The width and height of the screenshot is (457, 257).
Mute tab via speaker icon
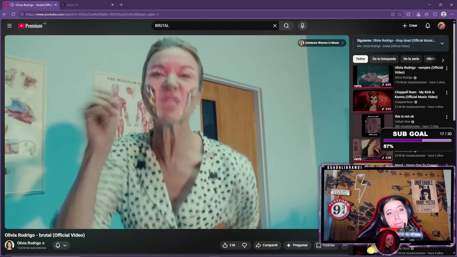click(12, 5)
